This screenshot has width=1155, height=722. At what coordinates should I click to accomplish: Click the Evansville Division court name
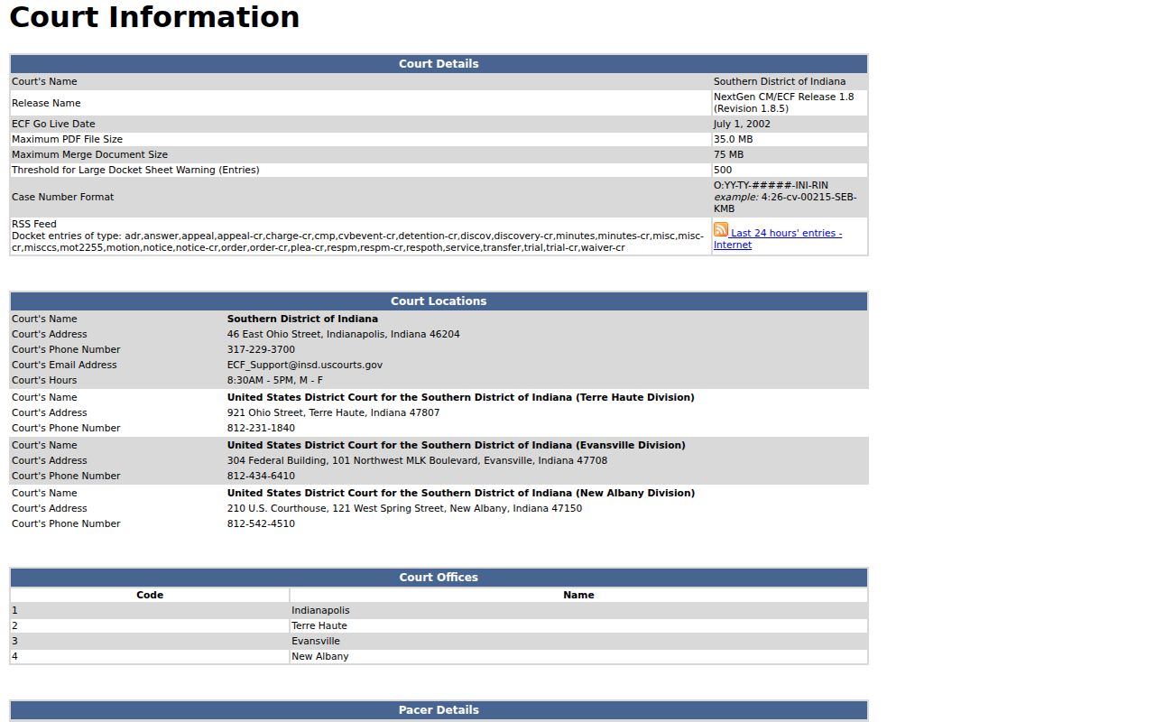pyautogui.click(x=457, y=445)
